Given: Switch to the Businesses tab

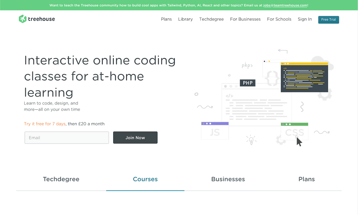Looking at the screenshot, I should pyautogui.click(x=228, y=179).
